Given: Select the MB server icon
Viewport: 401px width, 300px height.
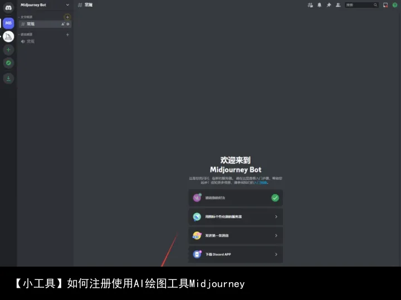Looking at the screenshot, I should (x=8, y=23).
